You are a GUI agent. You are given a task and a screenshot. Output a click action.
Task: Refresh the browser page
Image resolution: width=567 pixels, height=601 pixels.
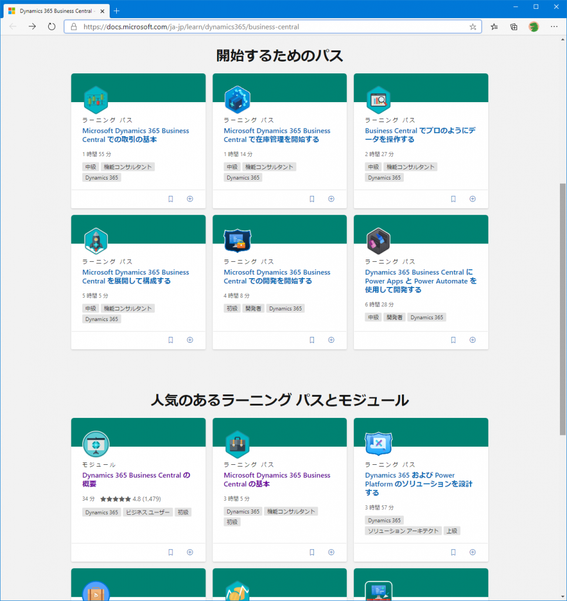52,26
